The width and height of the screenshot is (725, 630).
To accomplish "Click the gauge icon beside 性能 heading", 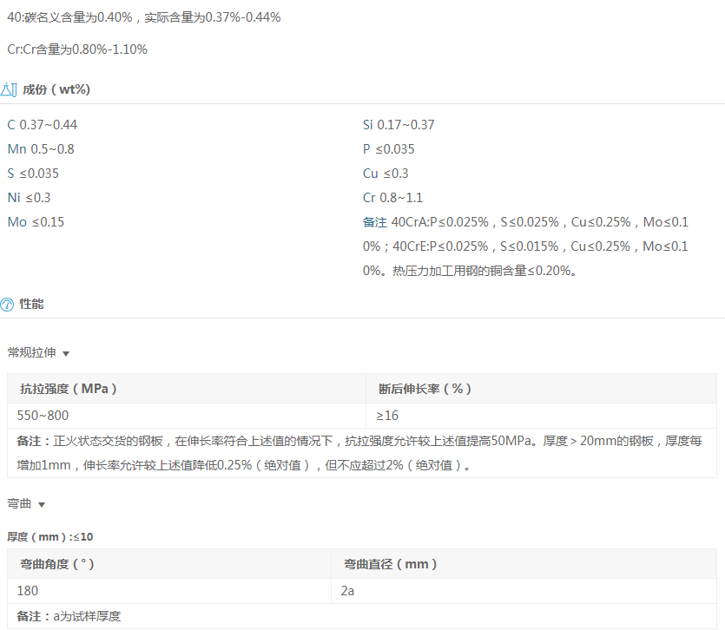I will 8,305.
